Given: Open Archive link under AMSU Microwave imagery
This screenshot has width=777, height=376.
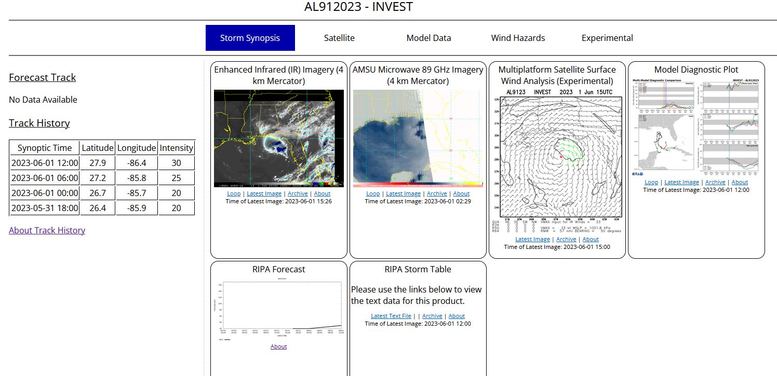Looking at the screenshot, I should click(437, 193).
